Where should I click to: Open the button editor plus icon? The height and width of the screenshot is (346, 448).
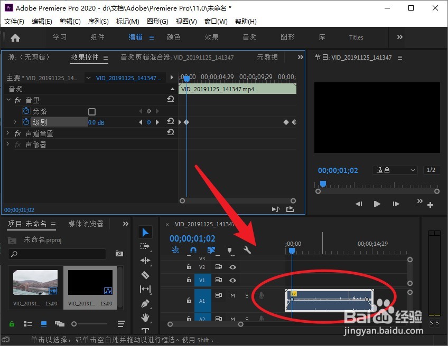(x=430, y=205)
